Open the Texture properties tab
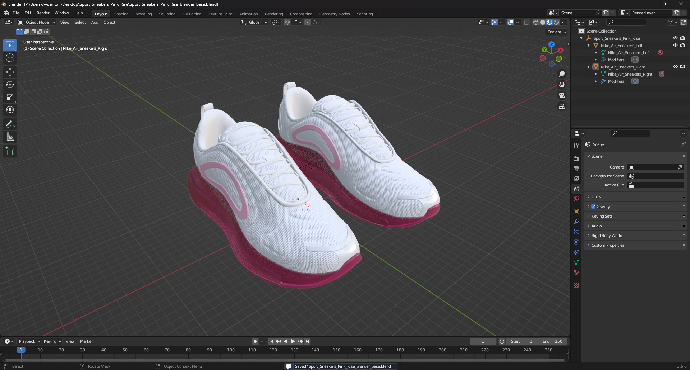Viewport: 690px width, 370px height. tap(576, 285)
